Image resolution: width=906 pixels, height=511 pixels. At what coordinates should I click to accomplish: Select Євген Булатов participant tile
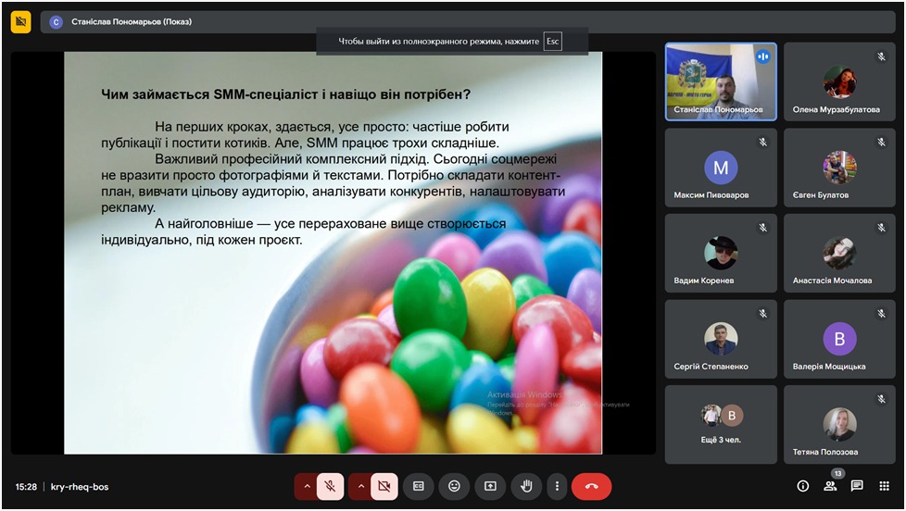(x=839, y=168)
